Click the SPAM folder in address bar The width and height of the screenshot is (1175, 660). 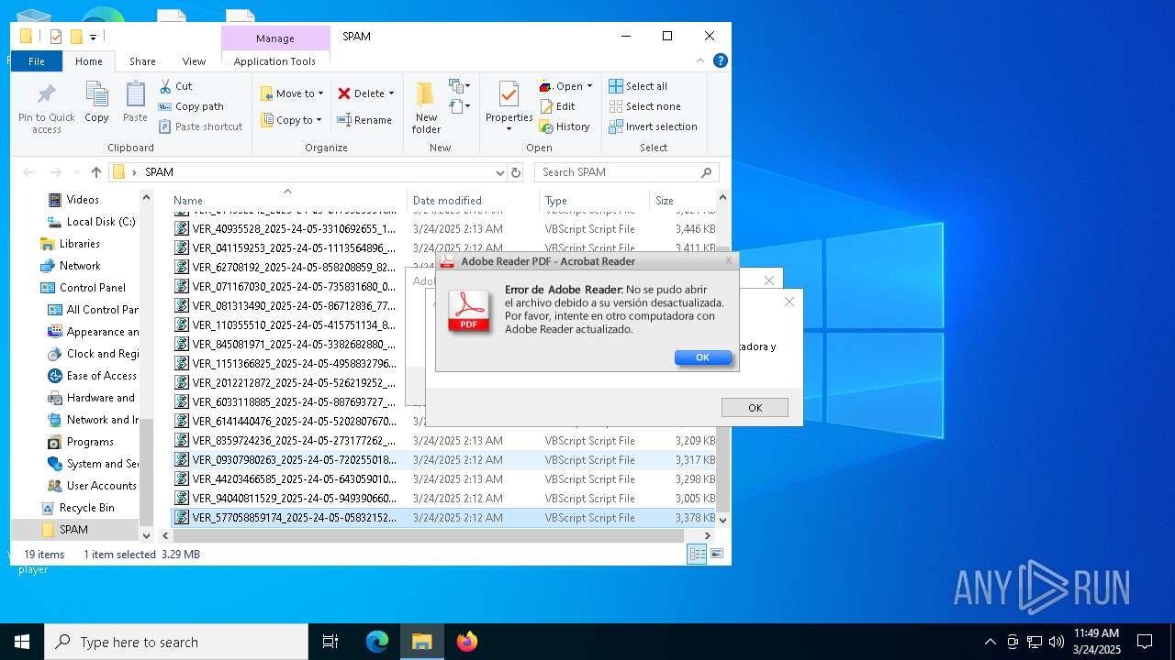tap(159, 172)
